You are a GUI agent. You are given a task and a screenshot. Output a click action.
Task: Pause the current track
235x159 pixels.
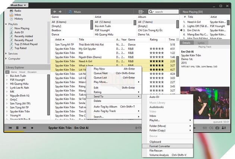[17, 128]
